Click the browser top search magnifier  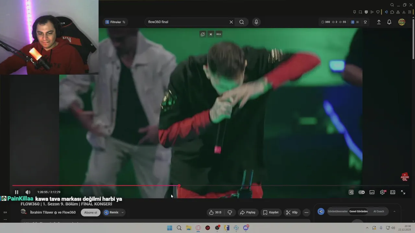coord(392,5)
